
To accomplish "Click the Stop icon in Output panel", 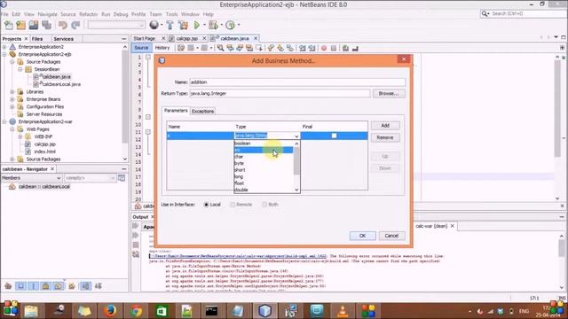I will click(136, 245).
